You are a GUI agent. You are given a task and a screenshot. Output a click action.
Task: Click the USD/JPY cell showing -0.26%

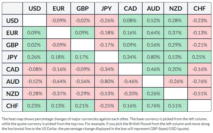click(x=105, y=21)
